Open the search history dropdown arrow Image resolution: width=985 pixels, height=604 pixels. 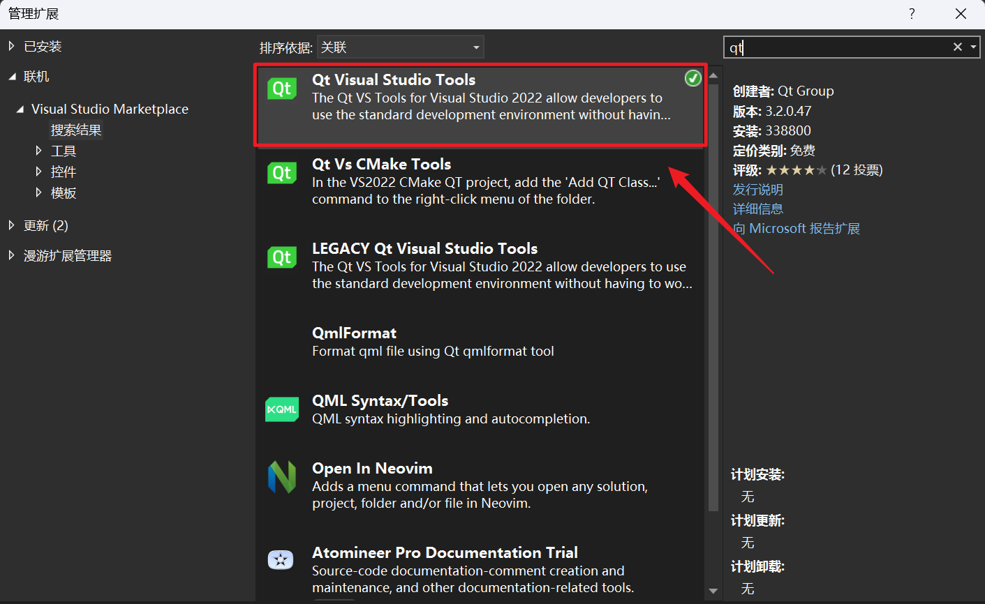click(973, 47)
